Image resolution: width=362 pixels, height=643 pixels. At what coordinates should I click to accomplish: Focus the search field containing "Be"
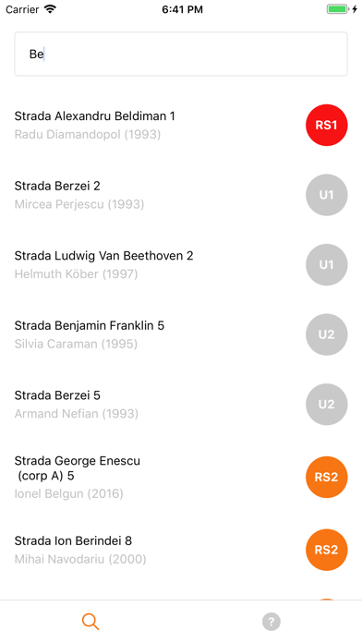pos(181,54)
